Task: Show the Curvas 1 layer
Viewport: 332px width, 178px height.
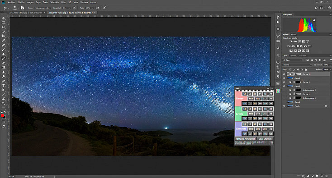Action: coord(284,94)
